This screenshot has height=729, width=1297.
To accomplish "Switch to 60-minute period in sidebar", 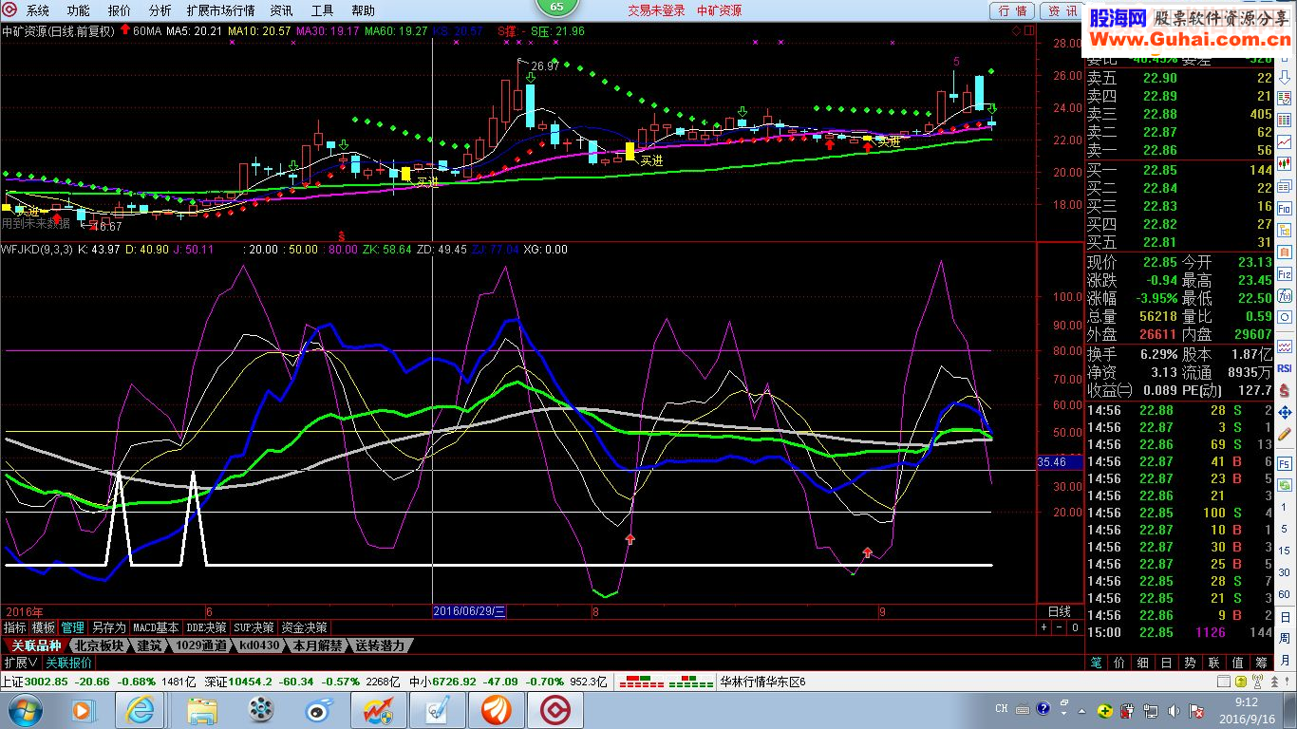I will click(1285, 592).
